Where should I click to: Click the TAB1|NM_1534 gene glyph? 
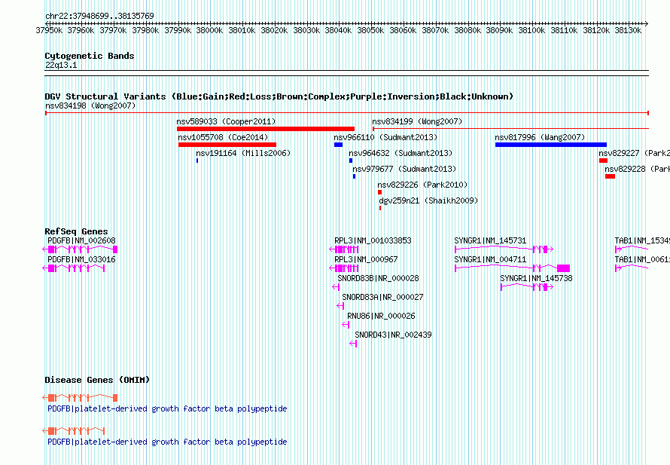point(632,249)
